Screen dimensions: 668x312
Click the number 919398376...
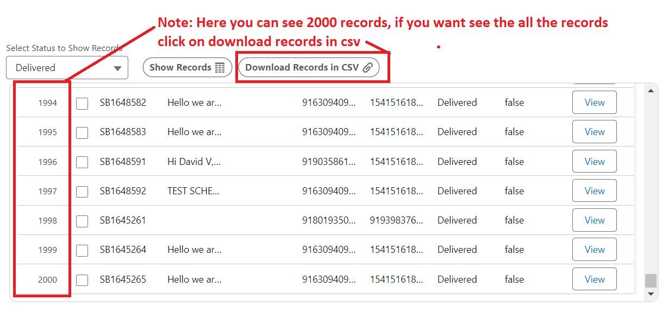click(396, 220)
